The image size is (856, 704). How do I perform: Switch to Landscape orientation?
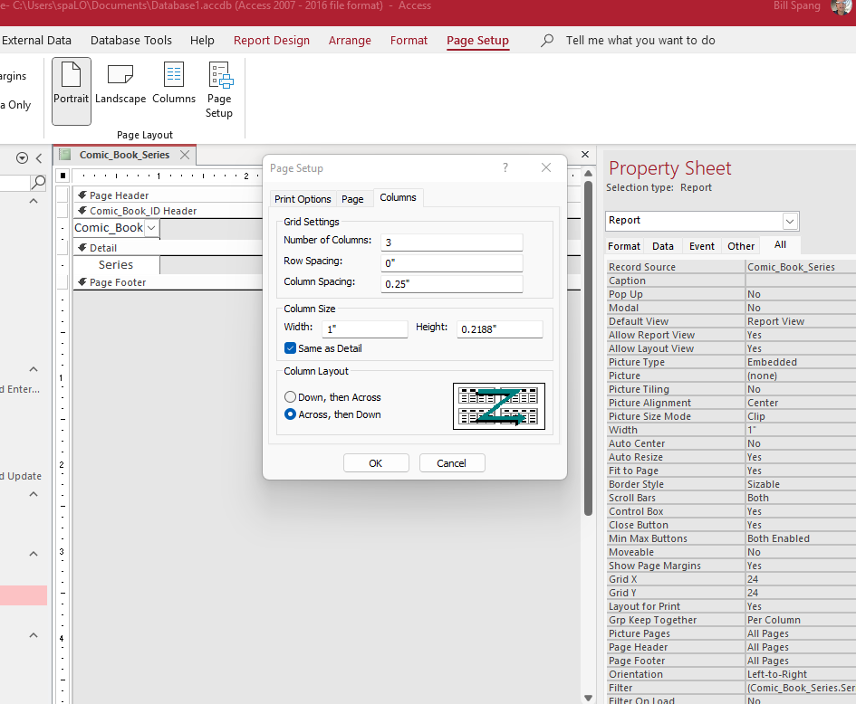(120, 84)
